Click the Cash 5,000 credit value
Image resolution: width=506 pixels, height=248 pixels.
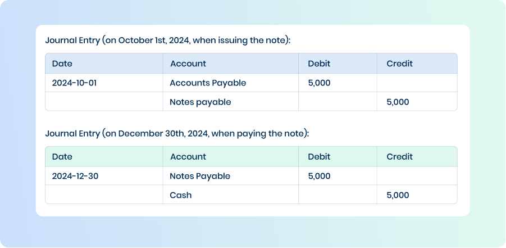coord(398,195)
